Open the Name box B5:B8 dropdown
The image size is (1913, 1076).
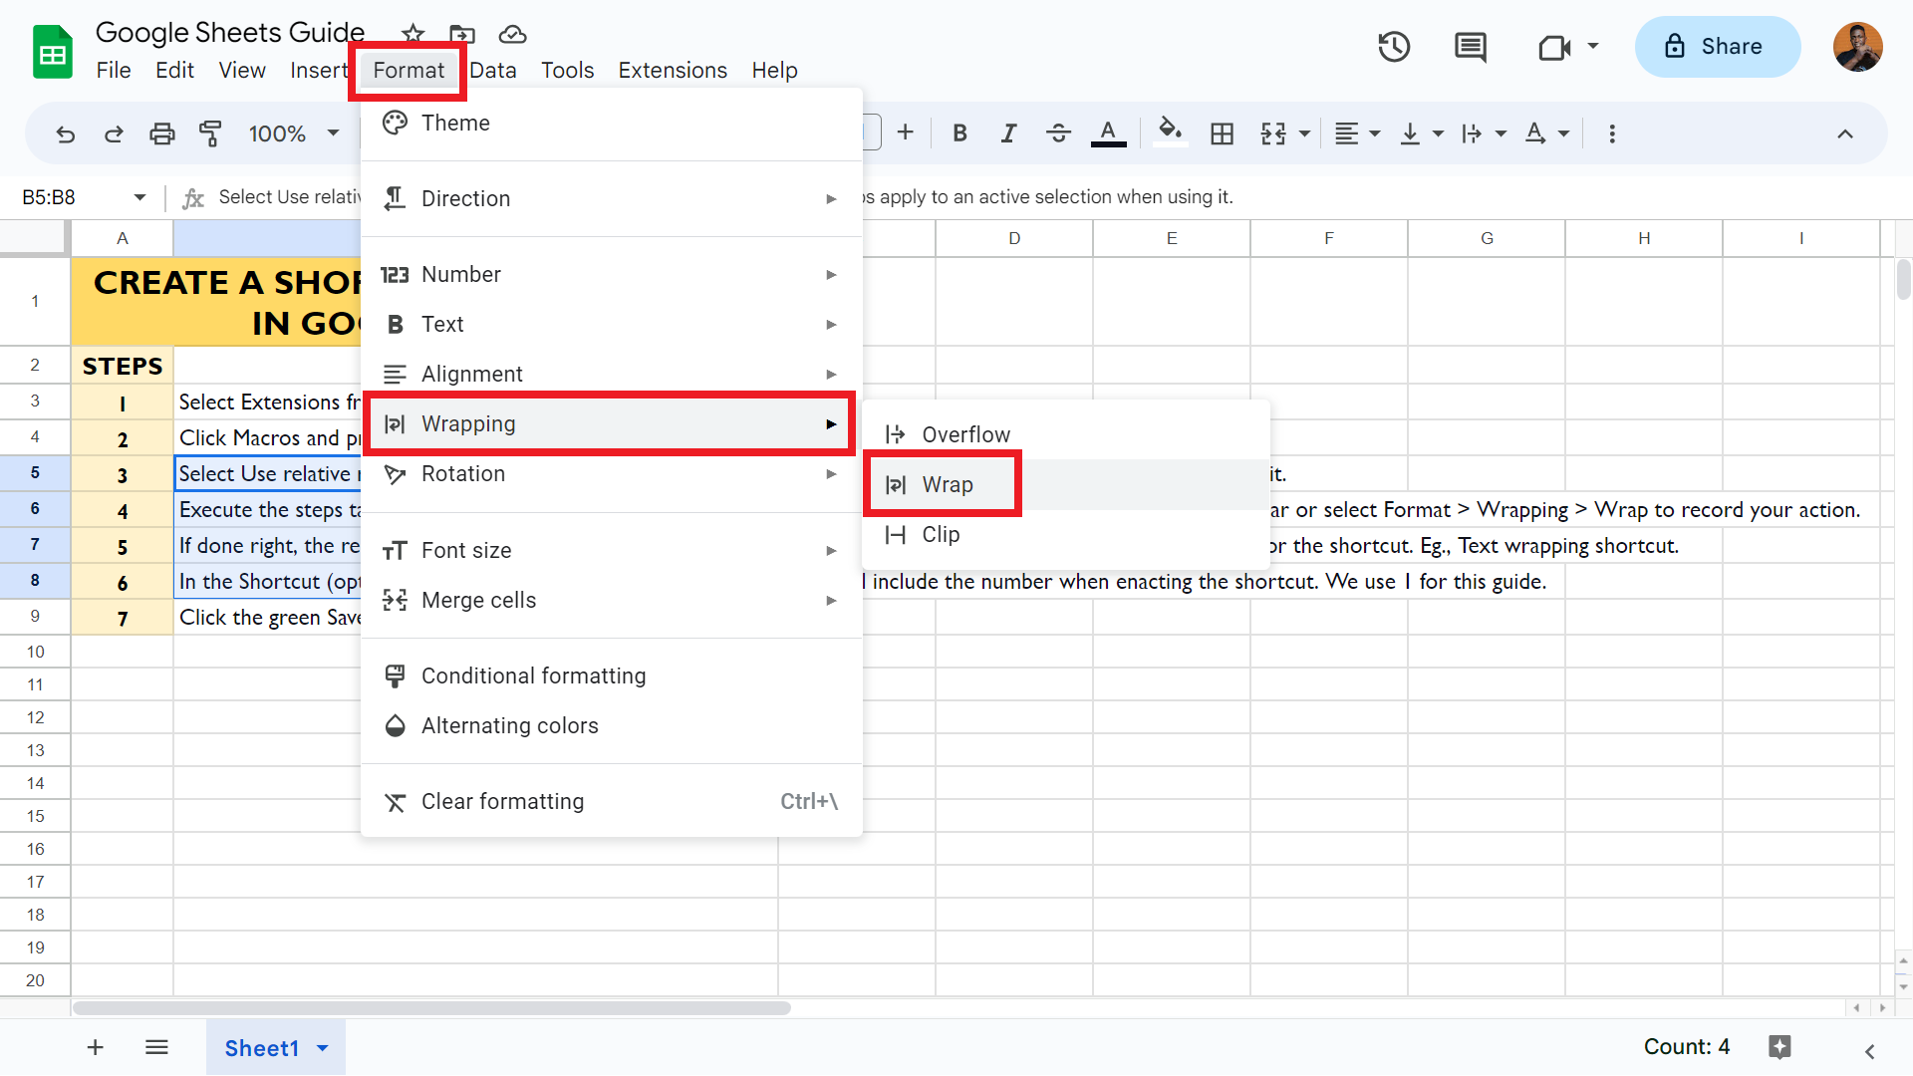tap(139, 197)
